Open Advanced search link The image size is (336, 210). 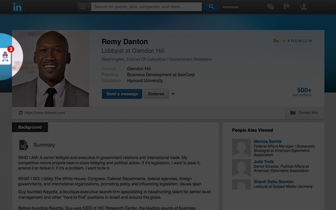click(x=230, y=7)
